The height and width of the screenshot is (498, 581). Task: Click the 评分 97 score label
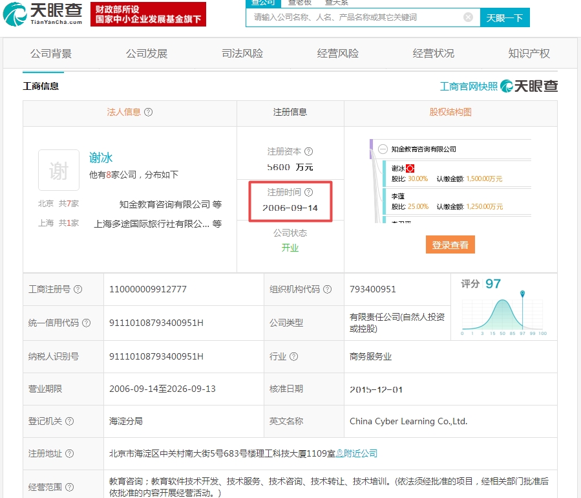[x=481, y=284]
